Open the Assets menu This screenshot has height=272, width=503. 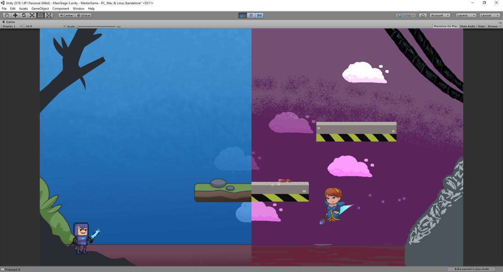(x=24, y=9)
